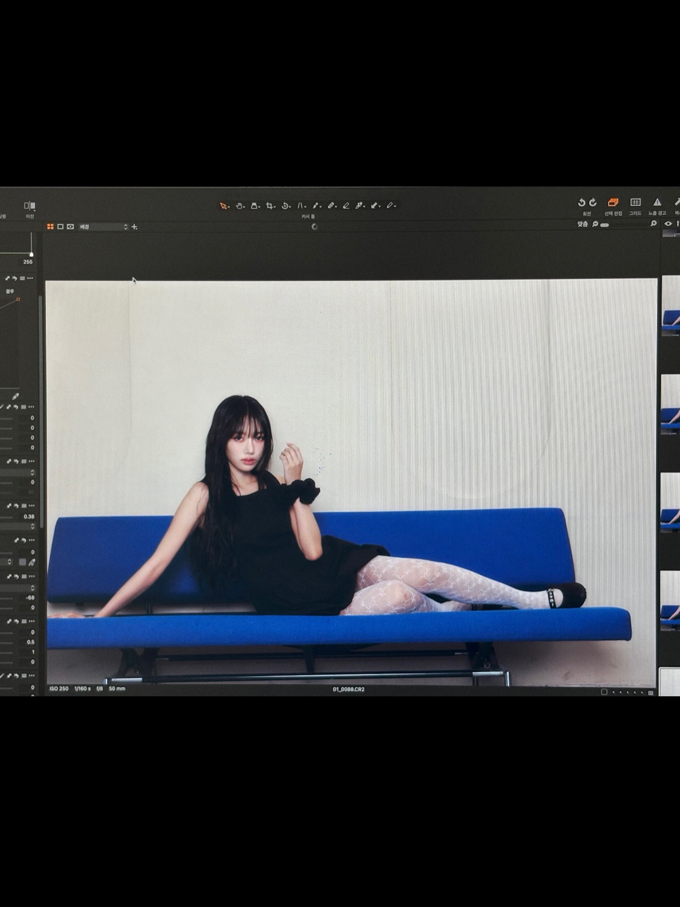Toggle Edit Selected (선택 편집) variants

pyautogui.click(x=613, y=203)
